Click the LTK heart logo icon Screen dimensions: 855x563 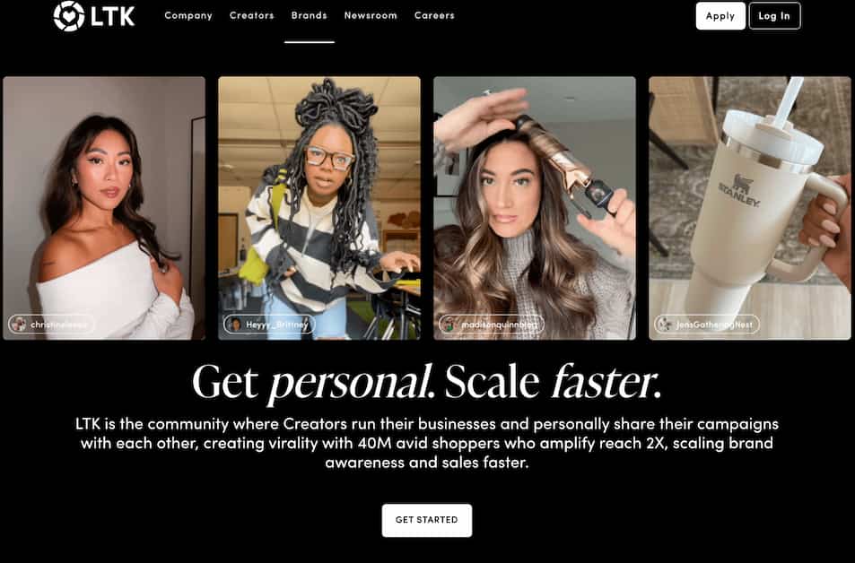[x=69, y=16]
